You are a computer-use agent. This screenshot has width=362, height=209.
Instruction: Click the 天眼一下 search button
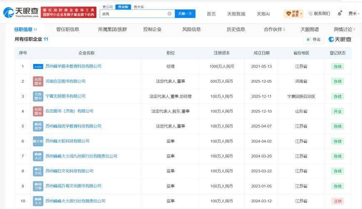(185, 14)
